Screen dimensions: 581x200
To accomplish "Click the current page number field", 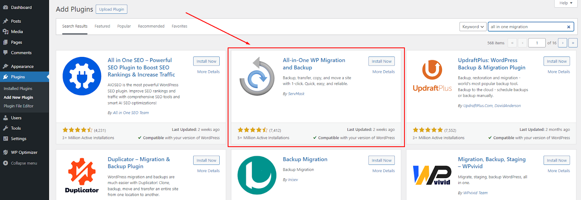I will pyautogui.click(x=537, y=43).
